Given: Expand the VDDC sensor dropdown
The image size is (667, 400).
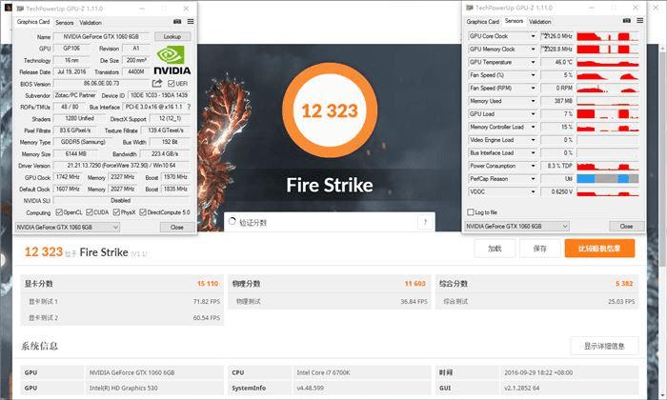Looking at the screenshot, I should (533, 191).
